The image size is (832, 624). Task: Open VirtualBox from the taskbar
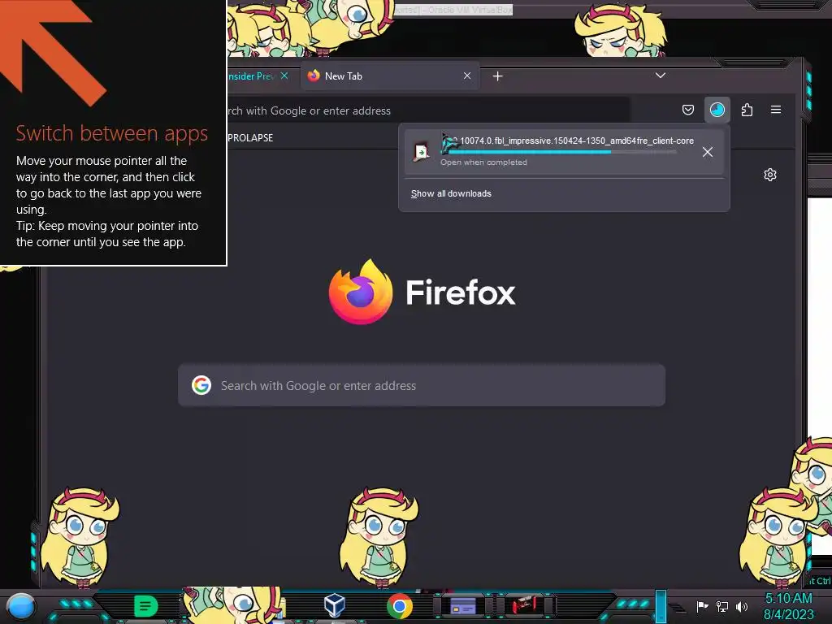coord(334,605)
